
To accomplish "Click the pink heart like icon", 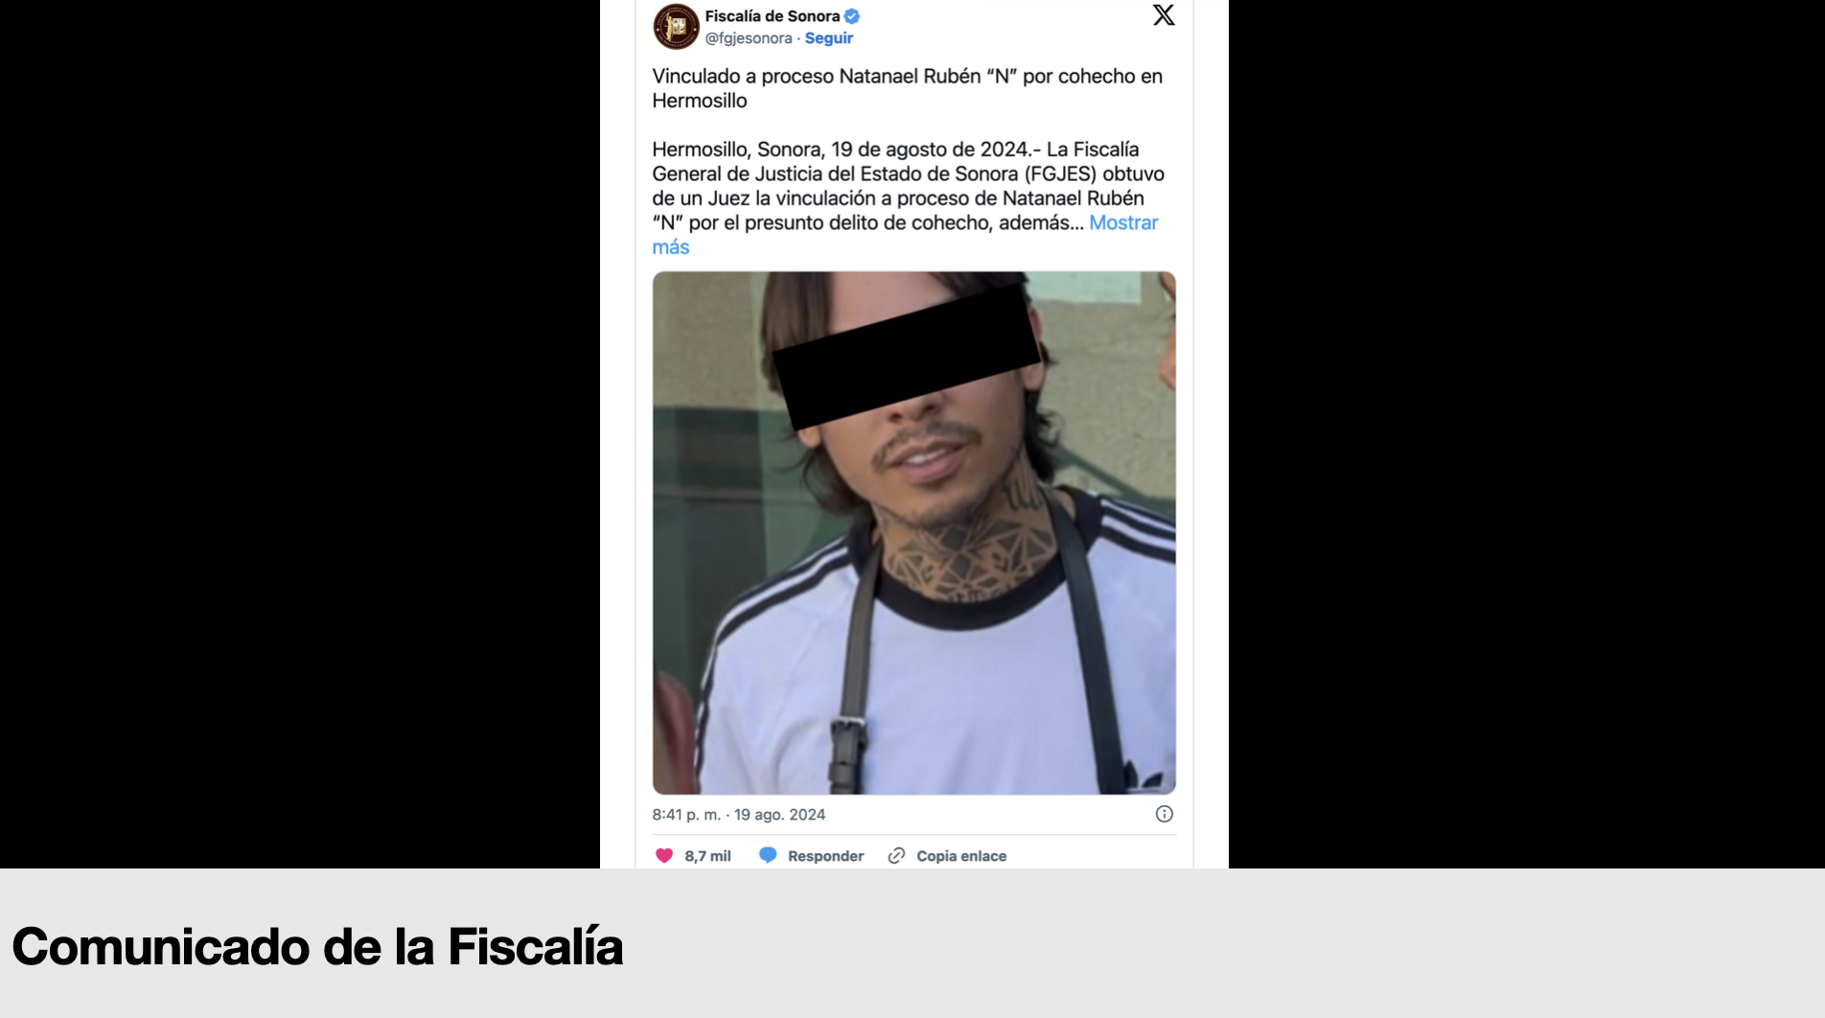I will [x=664, y=855].
